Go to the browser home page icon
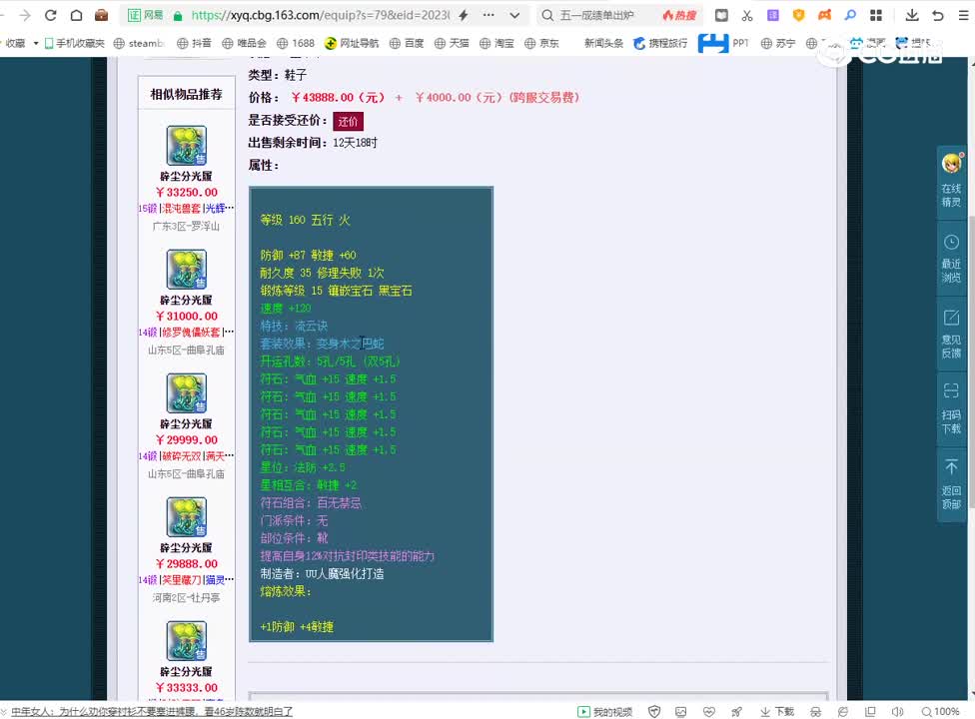 tap(76, 15)
